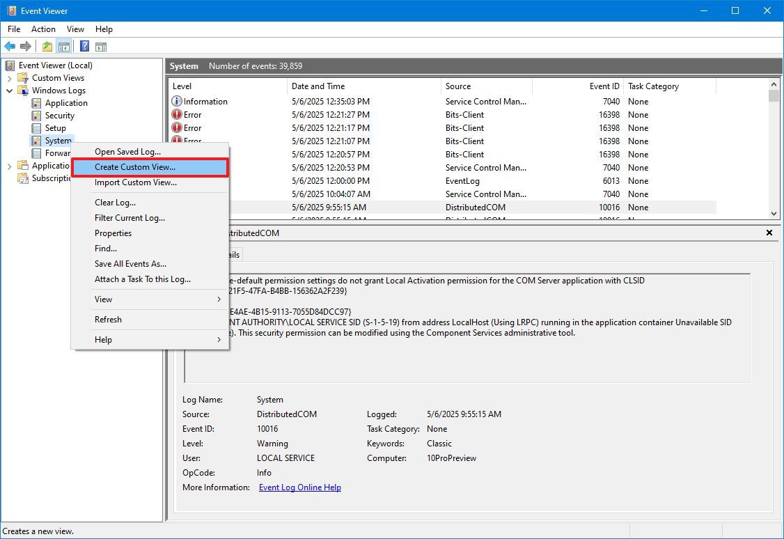Open the Action menu

(x=43, y=29)
